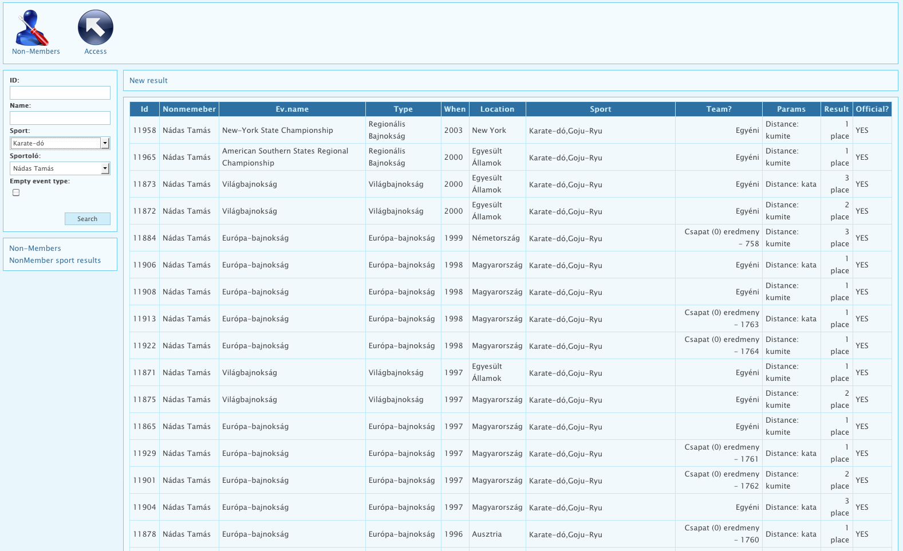Select the row with Id 11958
903x551 pixels.
coord(144,131)
